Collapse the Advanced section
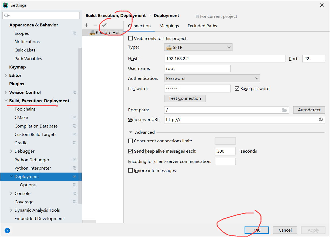This screenshot has height=237, width=330. [x=131, y=132]
